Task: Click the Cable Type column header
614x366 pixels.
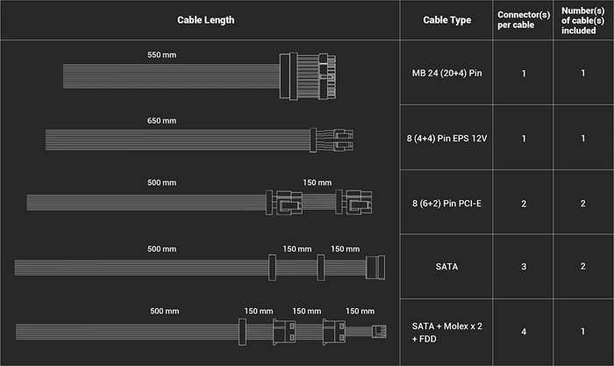Action: [446, 20]
